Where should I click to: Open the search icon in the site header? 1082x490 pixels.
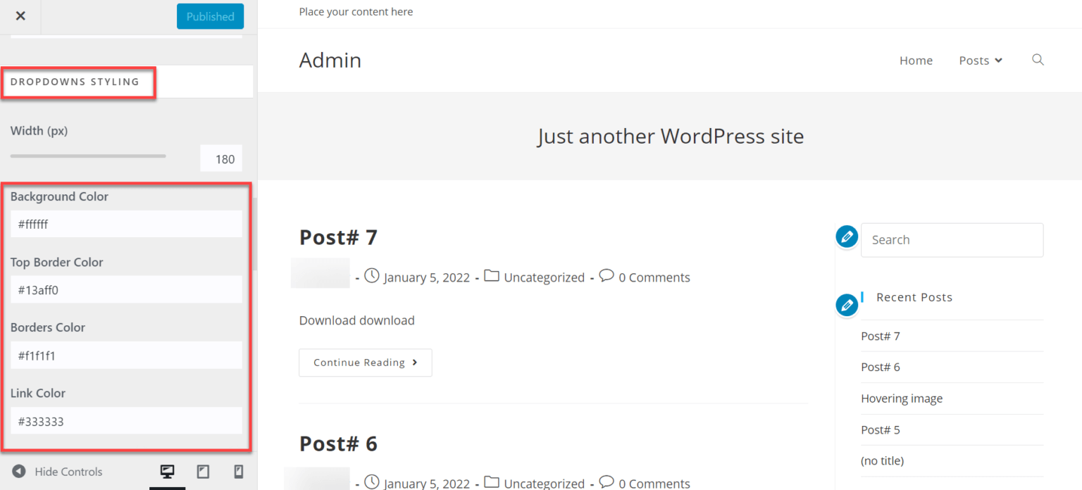[x=1038, y=60]
